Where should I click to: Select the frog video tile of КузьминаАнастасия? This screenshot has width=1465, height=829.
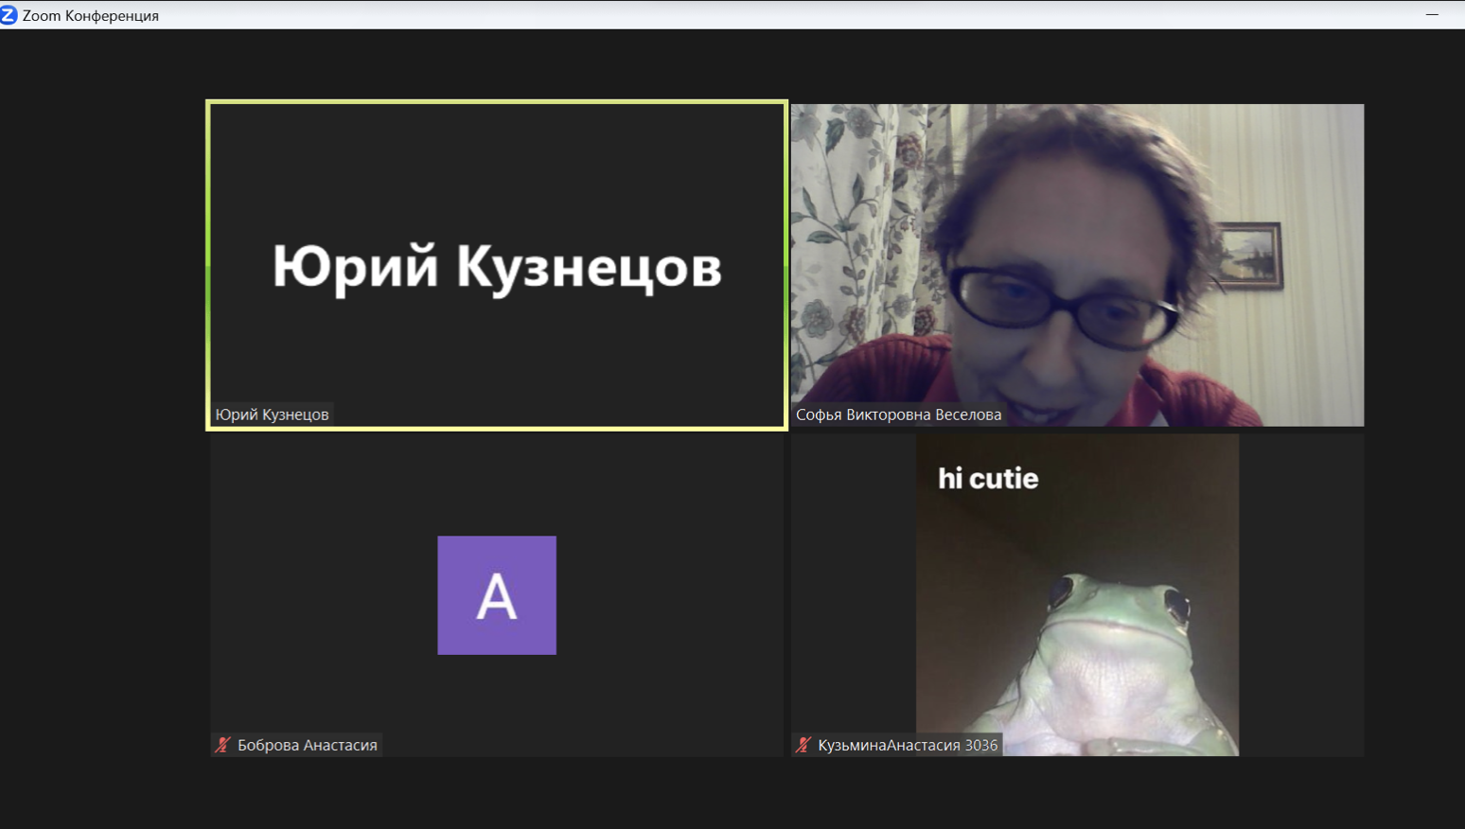[x=1077, y=595]
